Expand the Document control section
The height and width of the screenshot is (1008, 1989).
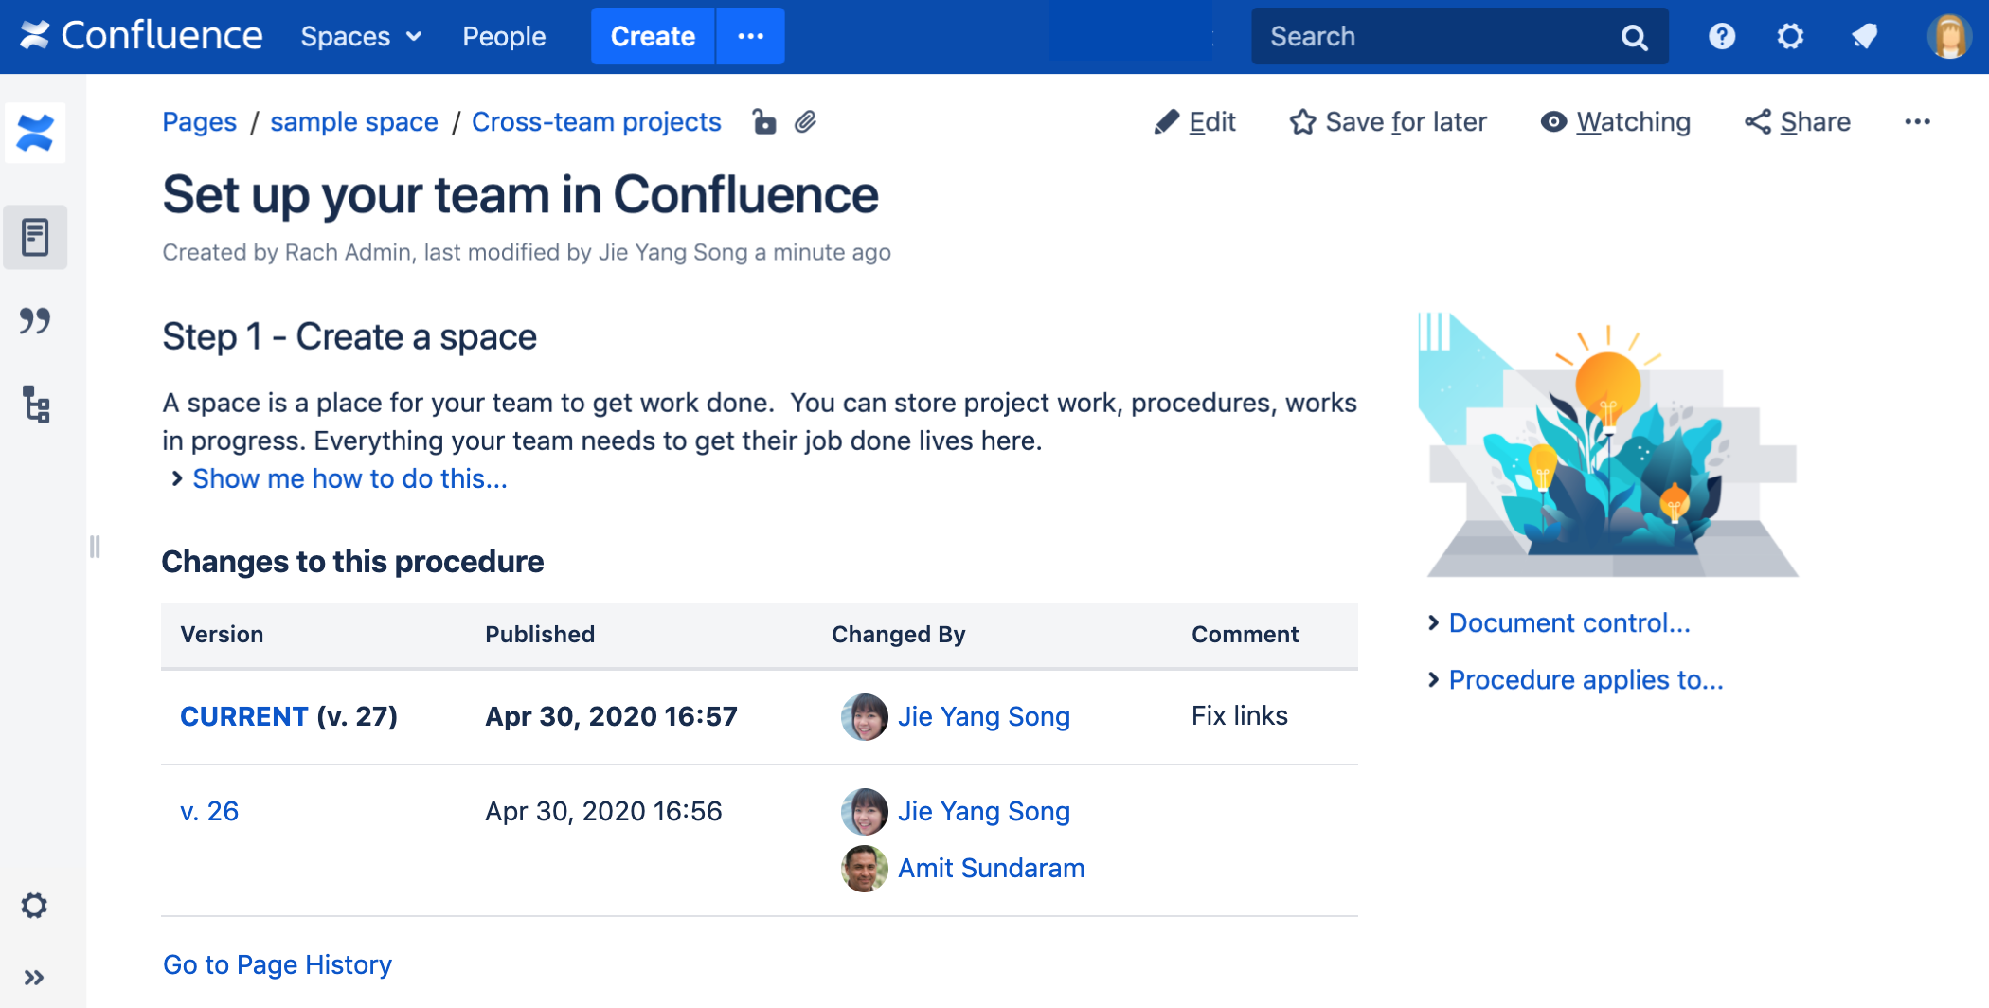click(x=1568, y=623)
